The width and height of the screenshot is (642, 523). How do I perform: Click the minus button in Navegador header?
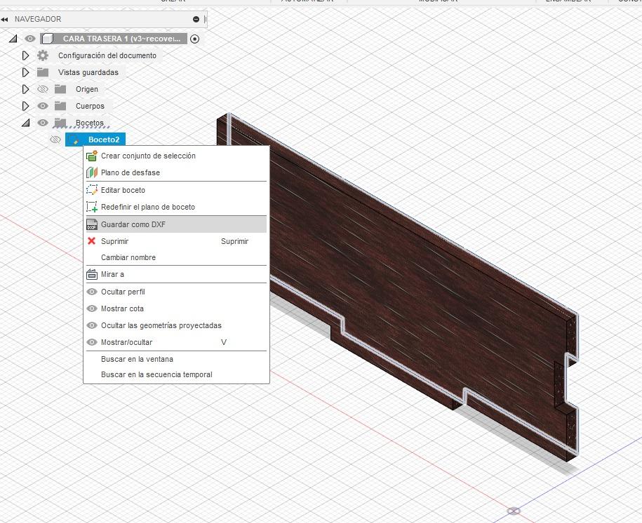[196, 19]
